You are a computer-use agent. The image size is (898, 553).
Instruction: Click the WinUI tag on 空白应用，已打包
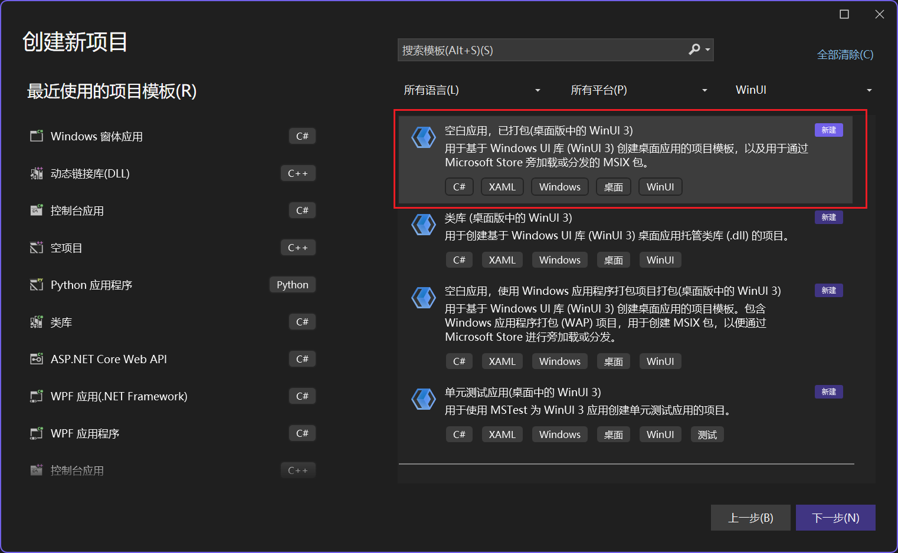pos(660,187)
